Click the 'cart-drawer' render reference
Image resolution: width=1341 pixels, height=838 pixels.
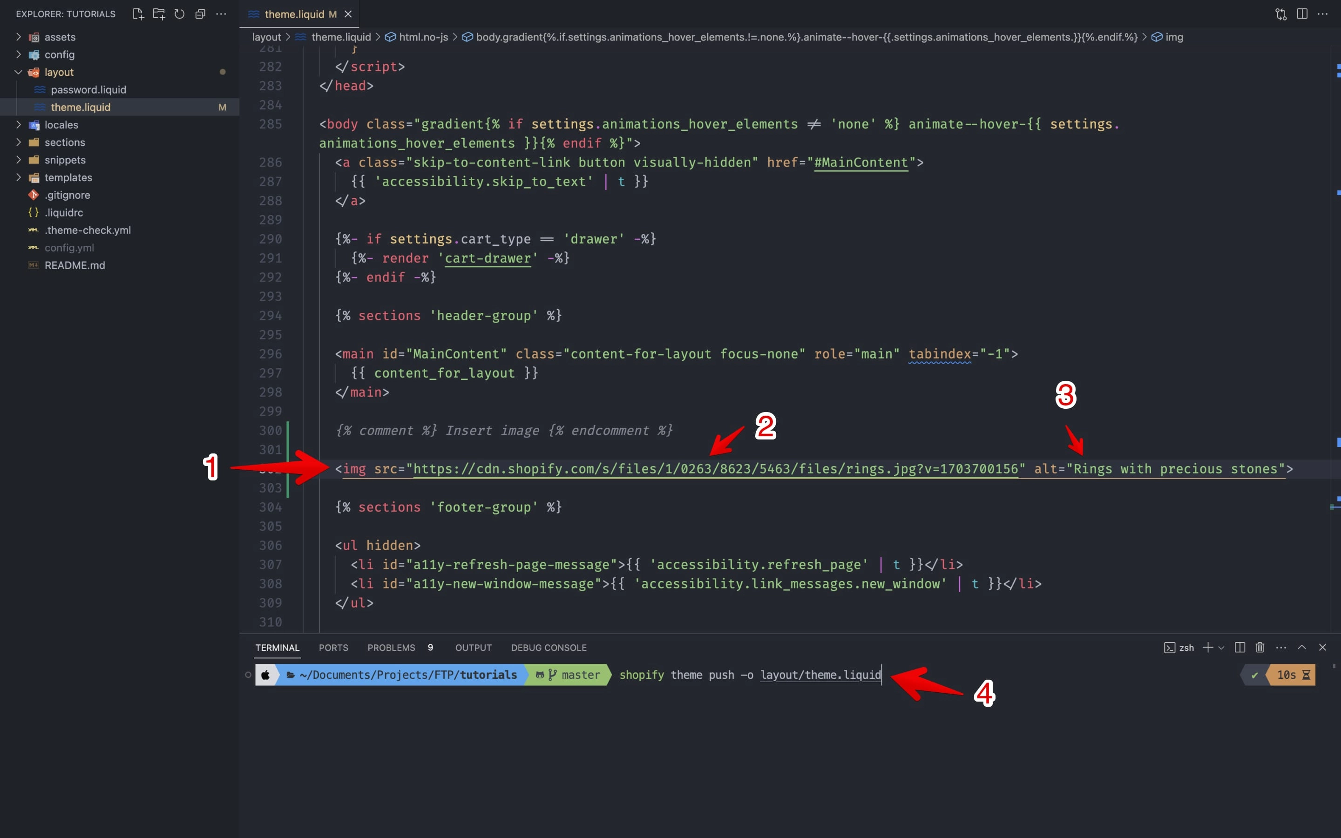(488, 258)
